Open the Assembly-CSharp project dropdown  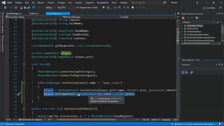34,17
